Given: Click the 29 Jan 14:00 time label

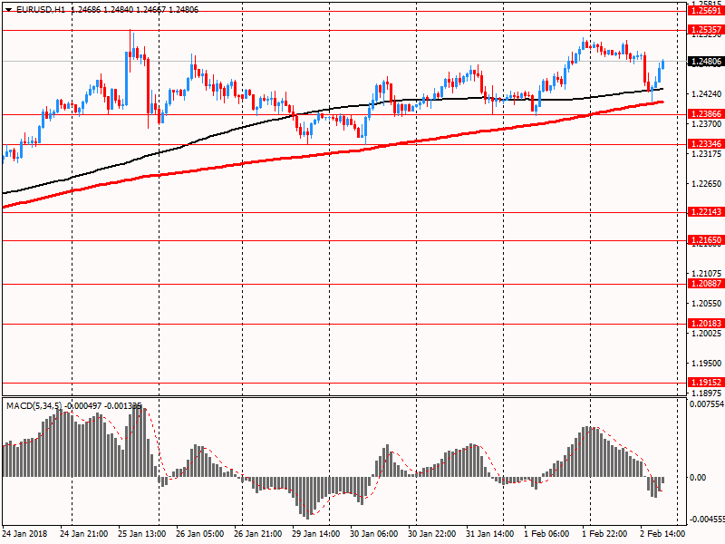Looking at the screenshot, I should coord(315,533).
